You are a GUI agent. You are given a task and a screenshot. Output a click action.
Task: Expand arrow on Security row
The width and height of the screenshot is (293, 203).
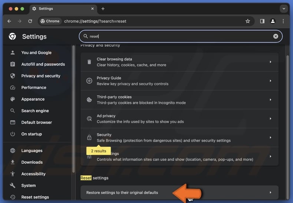[x=270, y=137]
